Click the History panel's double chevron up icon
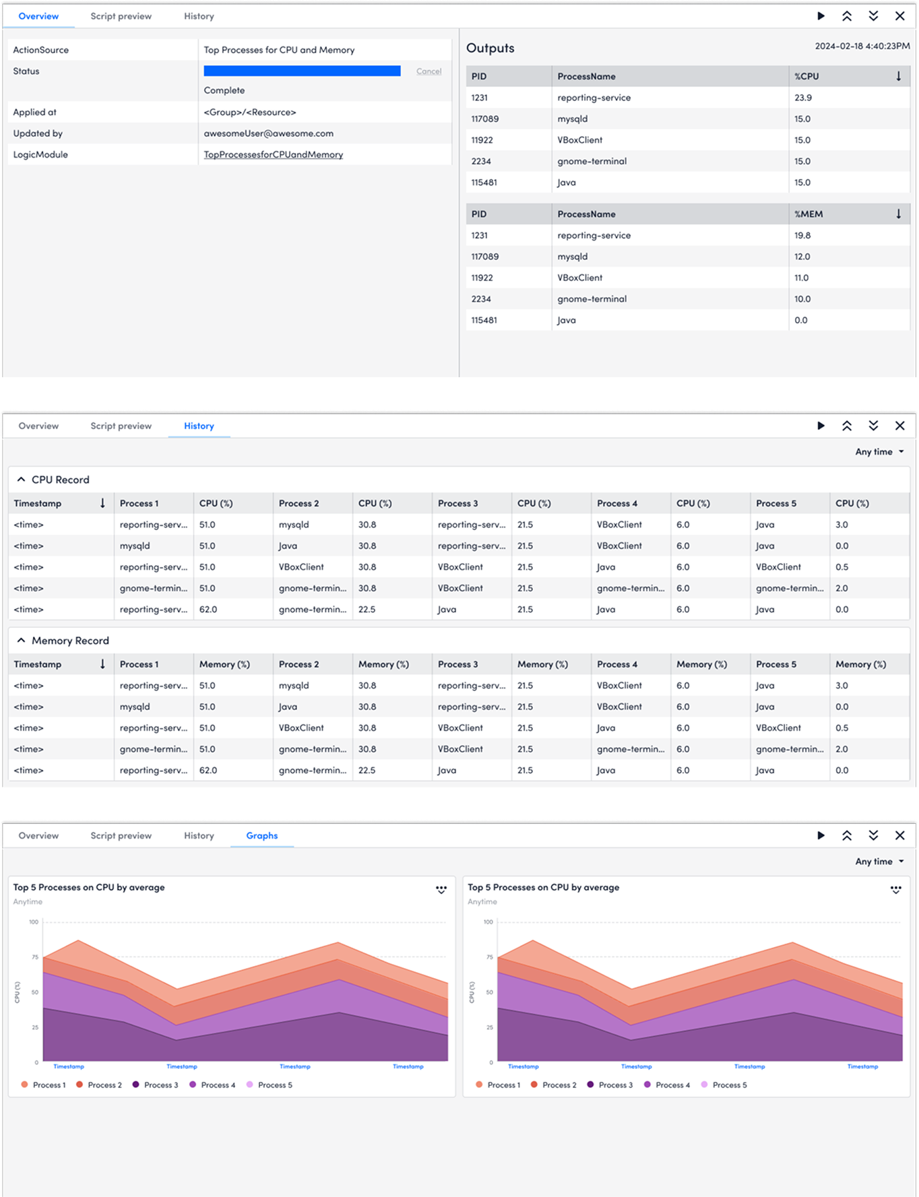Screen dimensions: 919x1197 847,425
